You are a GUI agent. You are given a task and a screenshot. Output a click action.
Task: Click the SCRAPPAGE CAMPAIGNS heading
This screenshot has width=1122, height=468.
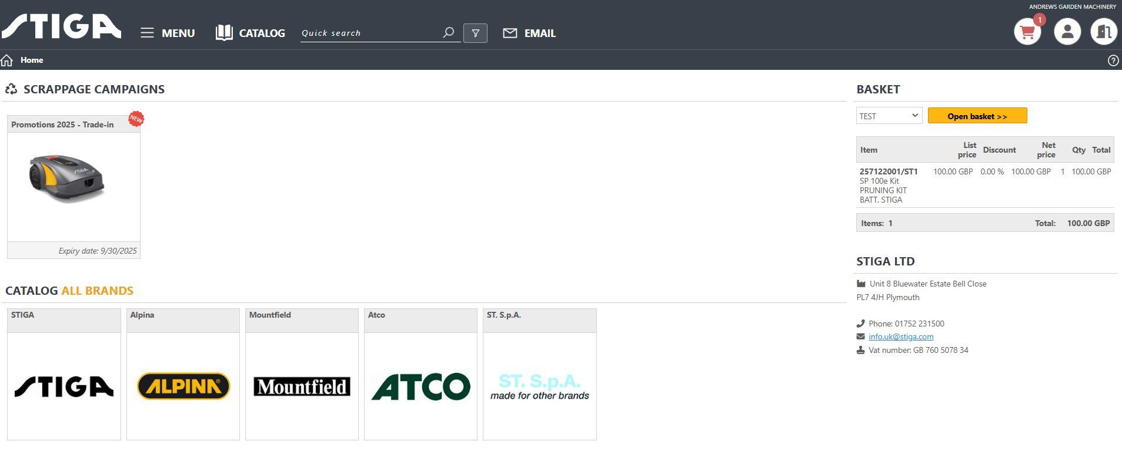point(94,89)
